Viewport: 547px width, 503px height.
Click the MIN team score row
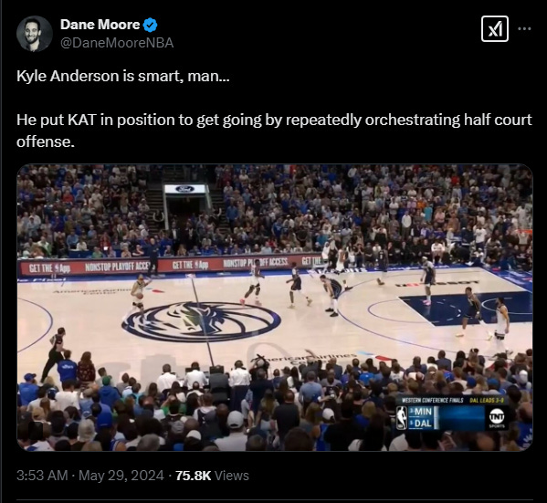[x=421, y=412]
